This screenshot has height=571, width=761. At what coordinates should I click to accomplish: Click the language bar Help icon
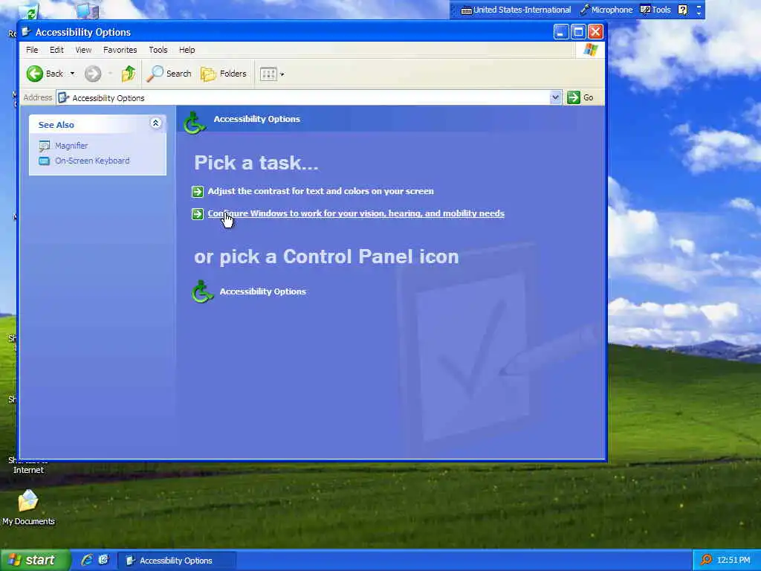pyautogui.click(x=682, y=10)
